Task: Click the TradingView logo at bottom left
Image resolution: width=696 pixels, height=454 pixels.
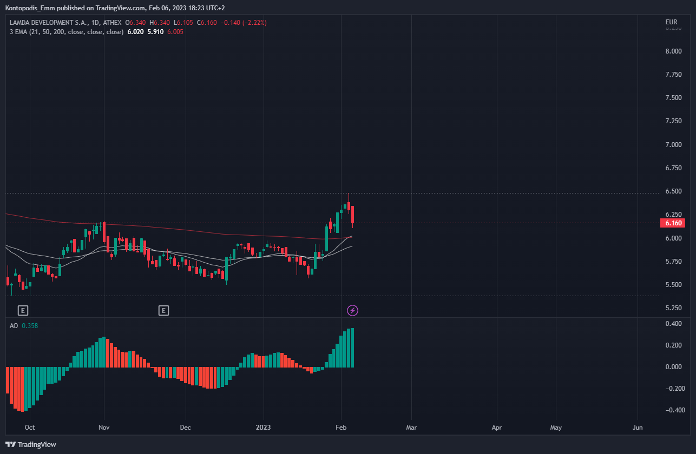Action: click(x=31, y=444)
